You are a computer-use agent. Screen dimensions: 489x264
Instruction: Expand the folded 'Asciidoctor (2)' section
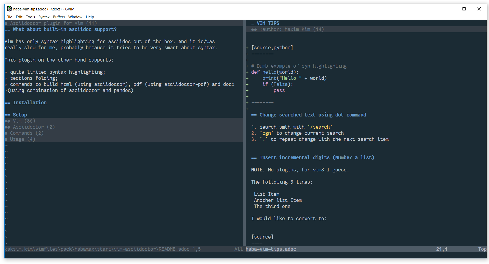click(x=123, y=127)
